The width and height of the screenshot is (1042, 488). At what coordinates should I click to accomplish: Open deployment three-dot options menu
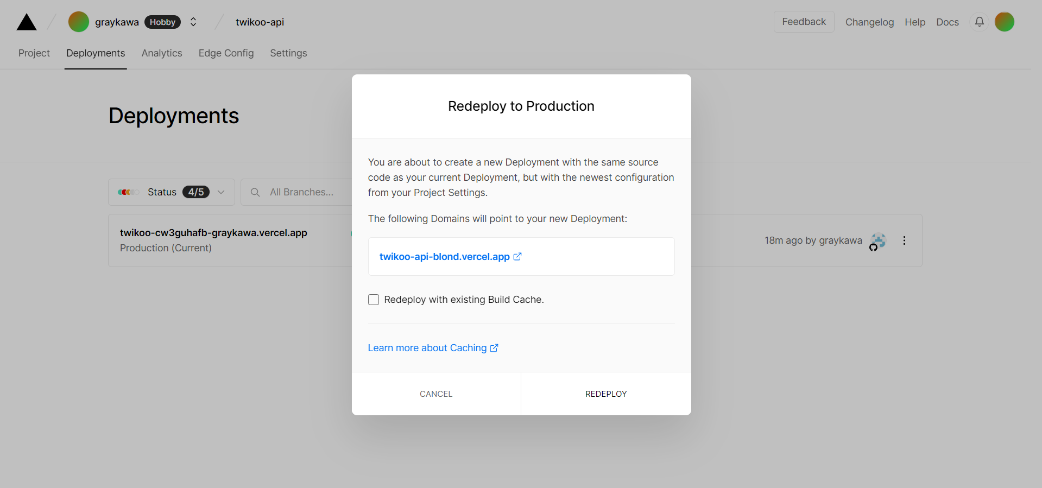(x=904, y=240)
